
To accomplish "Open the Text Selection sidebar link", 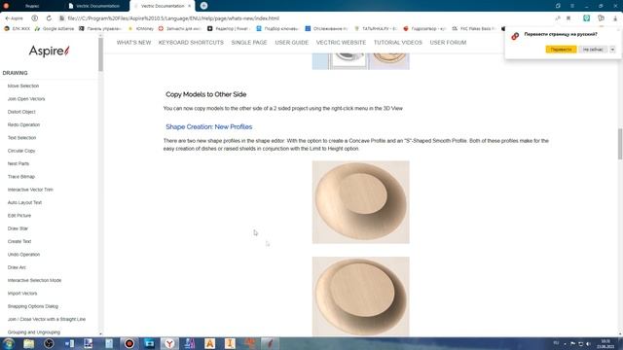I will point(21,138).
